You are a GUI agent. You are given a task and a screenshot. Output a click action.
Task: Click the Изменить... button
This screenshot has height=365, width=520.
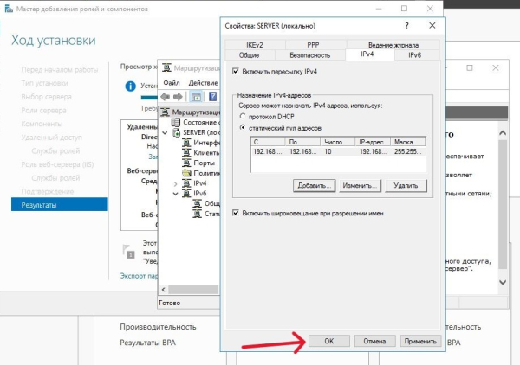(x=361, y=186)
